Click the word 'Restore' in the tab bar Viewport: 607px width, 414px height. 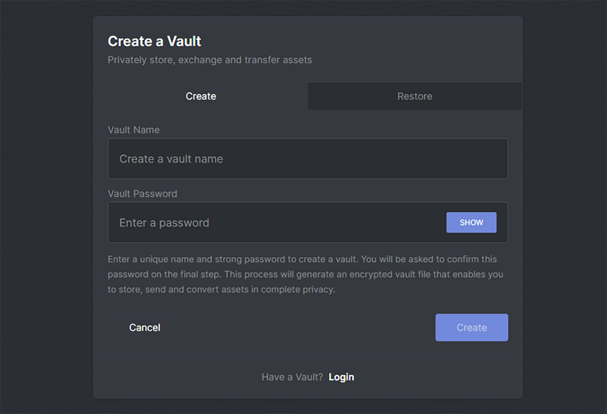pos(415,96)
